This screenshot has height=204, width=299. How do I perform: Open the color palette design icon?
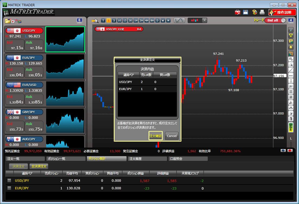tap(254, 12)
